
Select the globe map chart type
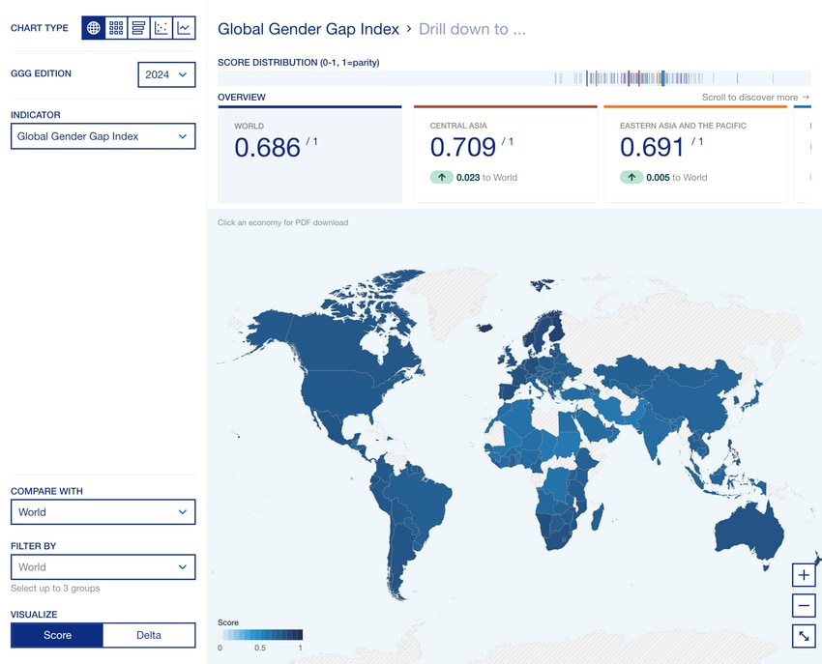coord(93,28)
